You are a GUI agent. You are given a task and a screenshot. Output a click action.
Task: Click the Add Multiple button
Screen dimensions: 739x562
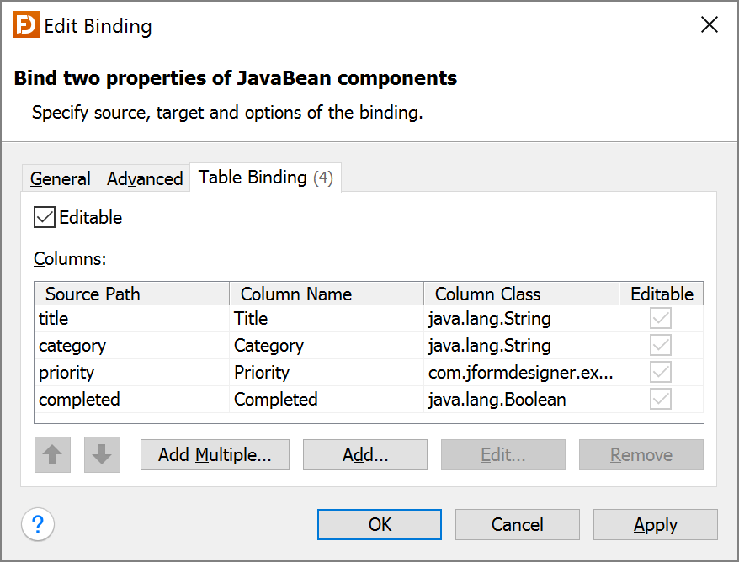click(215, 454)
